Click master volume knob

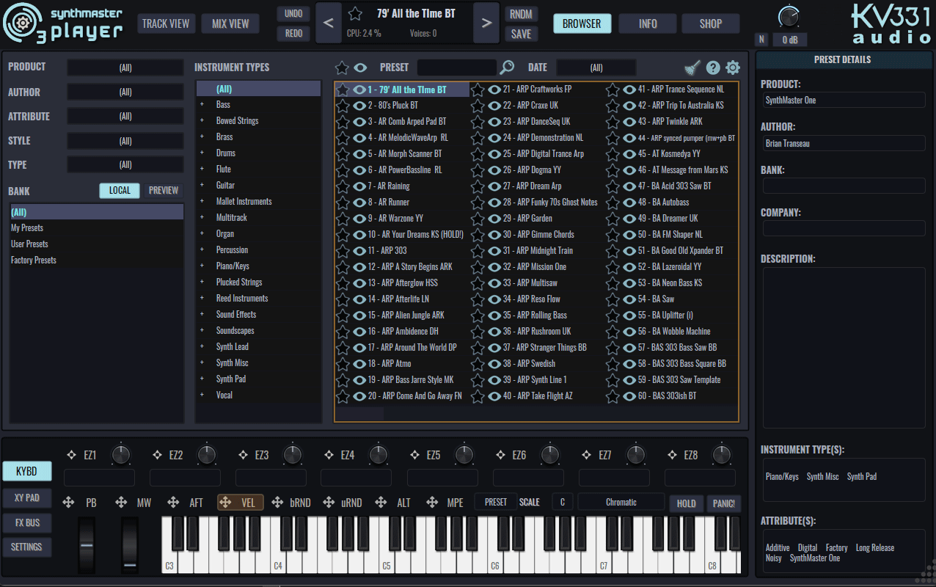(789, 15)
